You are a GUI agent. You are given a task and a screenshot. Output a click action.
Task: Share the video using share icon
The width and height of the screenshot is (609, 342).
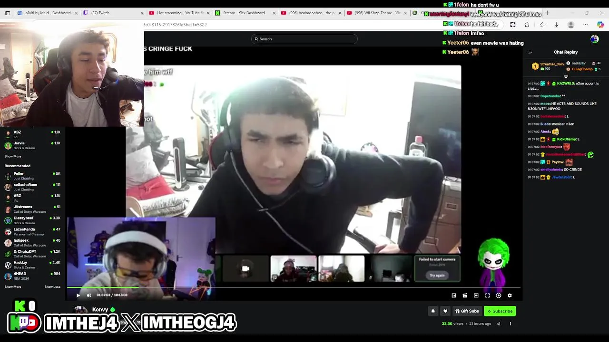coord(498,324)
